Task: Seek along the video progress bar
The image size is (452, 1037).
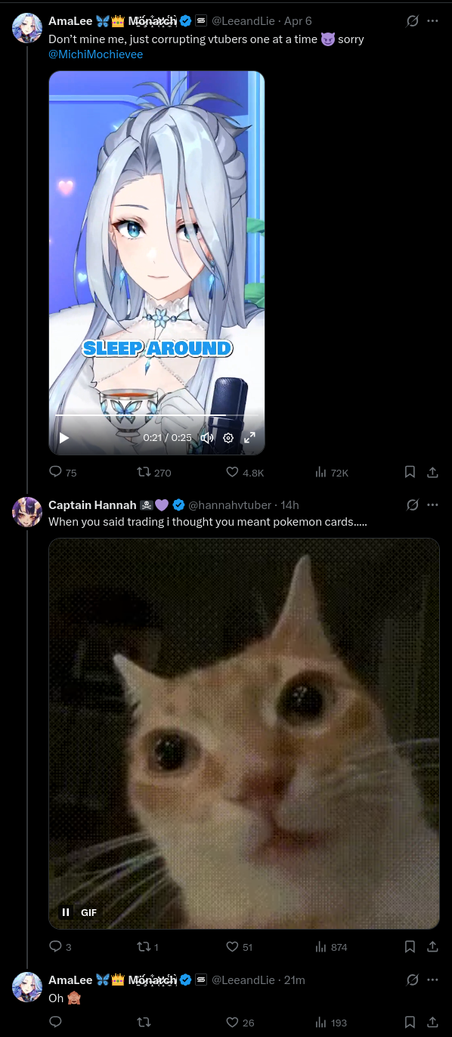Action: [x=156, y=415]
